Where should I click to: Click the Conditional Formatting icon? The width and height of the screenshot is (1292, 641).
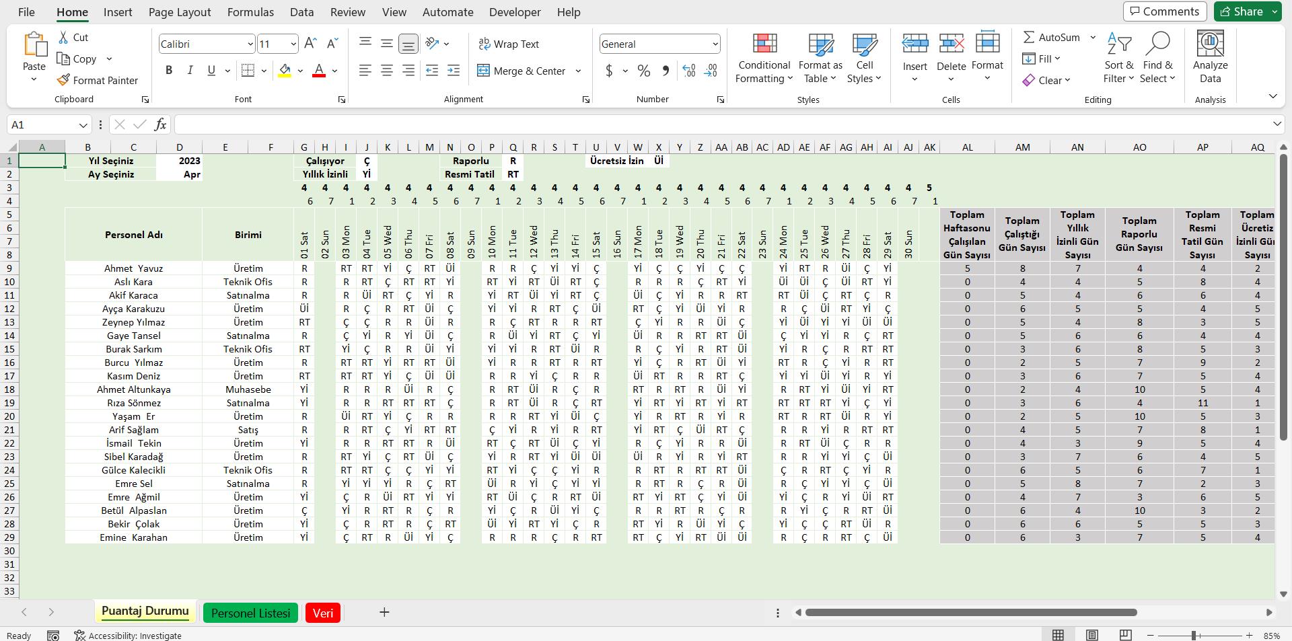click(x=764, y=44)
